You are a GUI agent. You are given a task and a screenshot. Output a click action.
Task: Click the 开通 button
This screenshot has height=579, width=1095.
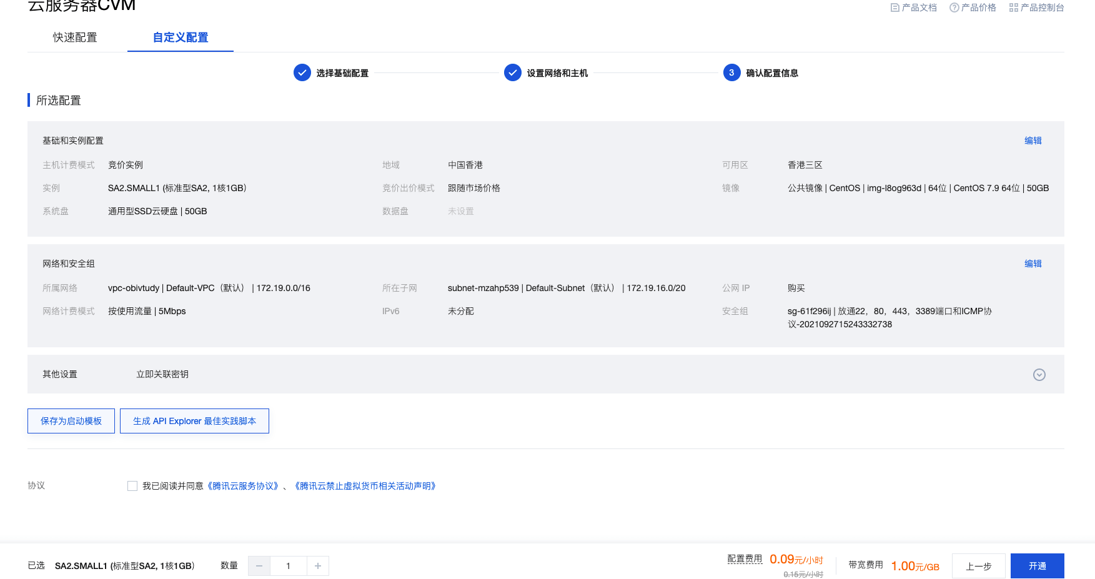click(1038, 566)
